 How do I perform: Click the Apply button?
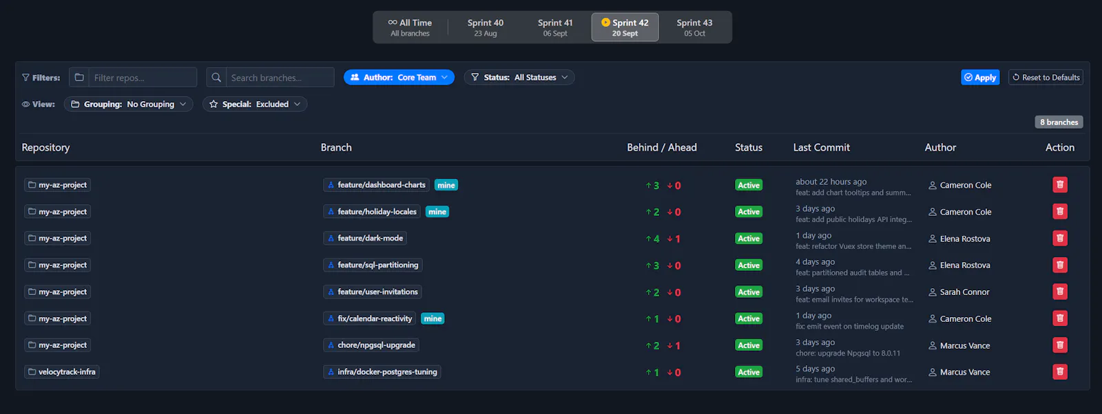(980, 78)
